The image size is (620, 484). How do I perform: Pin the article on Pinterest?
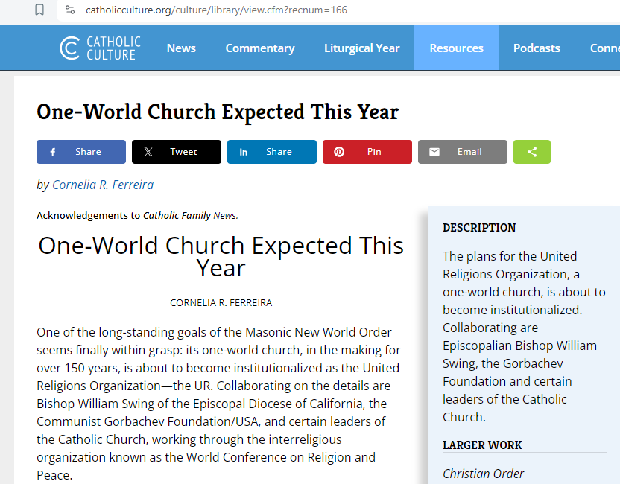point(367,152)
